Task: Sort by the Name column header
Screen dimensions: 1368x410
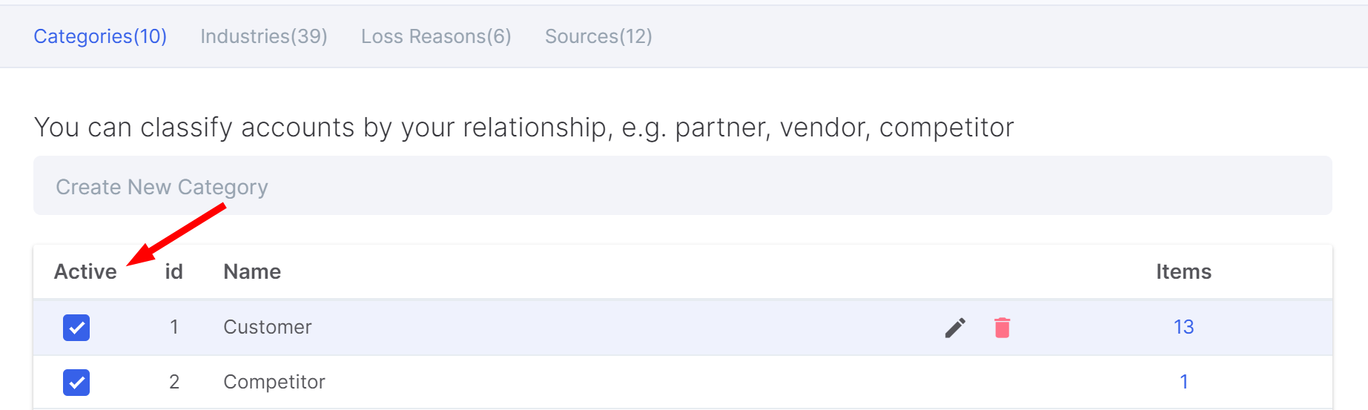Action: [x=252, y=271]
